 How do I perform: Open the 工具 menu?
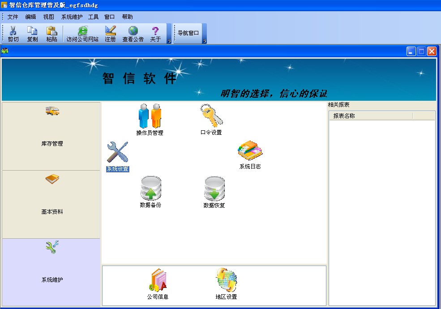click(x=94, y=17)
